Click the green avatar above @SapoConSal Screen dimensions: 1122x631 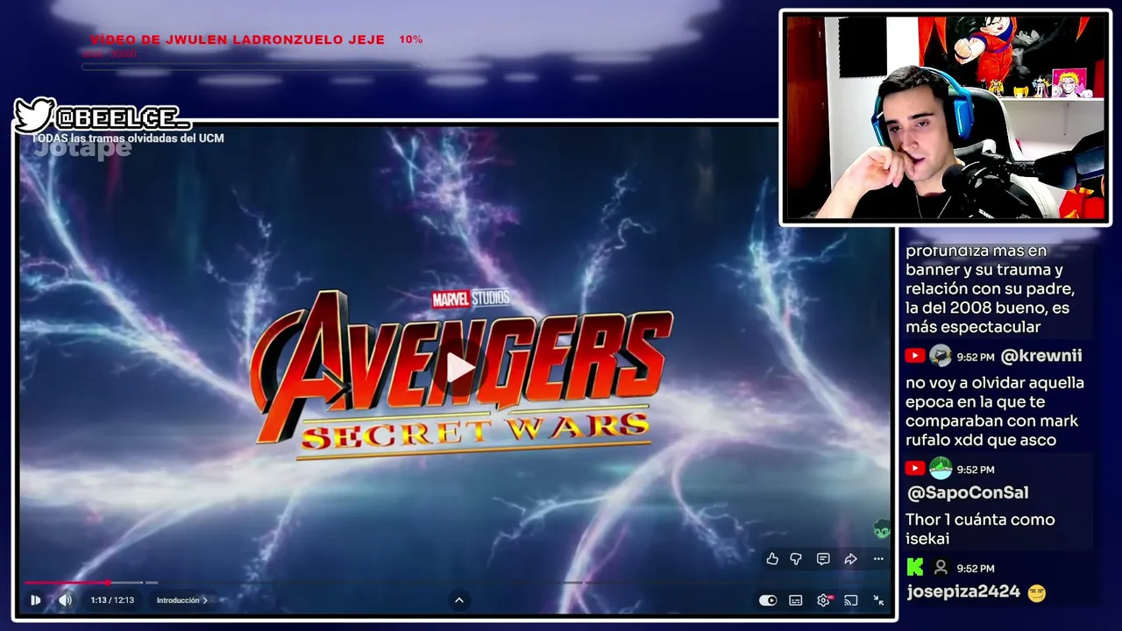point(941,468)
